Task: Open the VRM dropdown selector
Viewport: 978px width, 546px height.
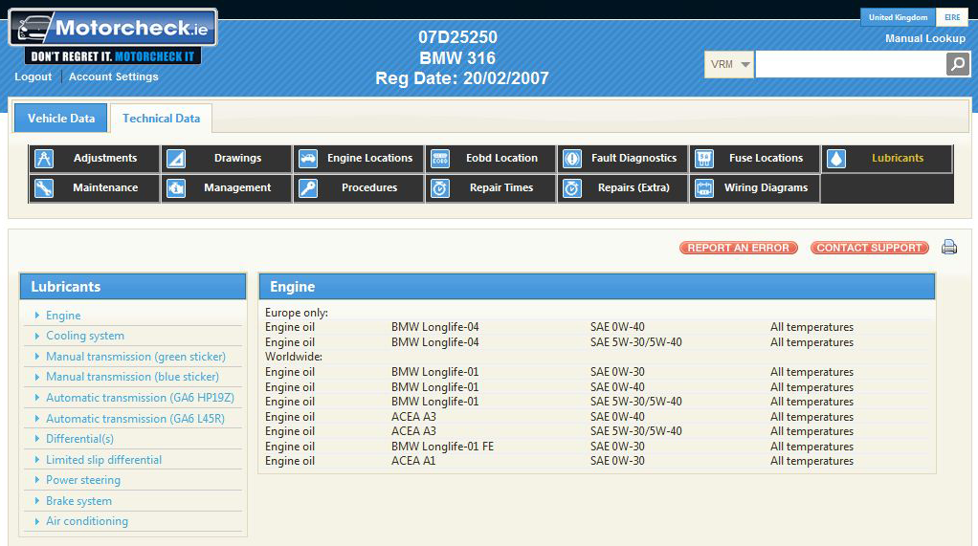Action: (728, 64)
